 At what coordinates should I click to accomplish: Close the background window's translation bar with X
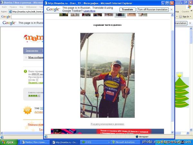(190, 23)
